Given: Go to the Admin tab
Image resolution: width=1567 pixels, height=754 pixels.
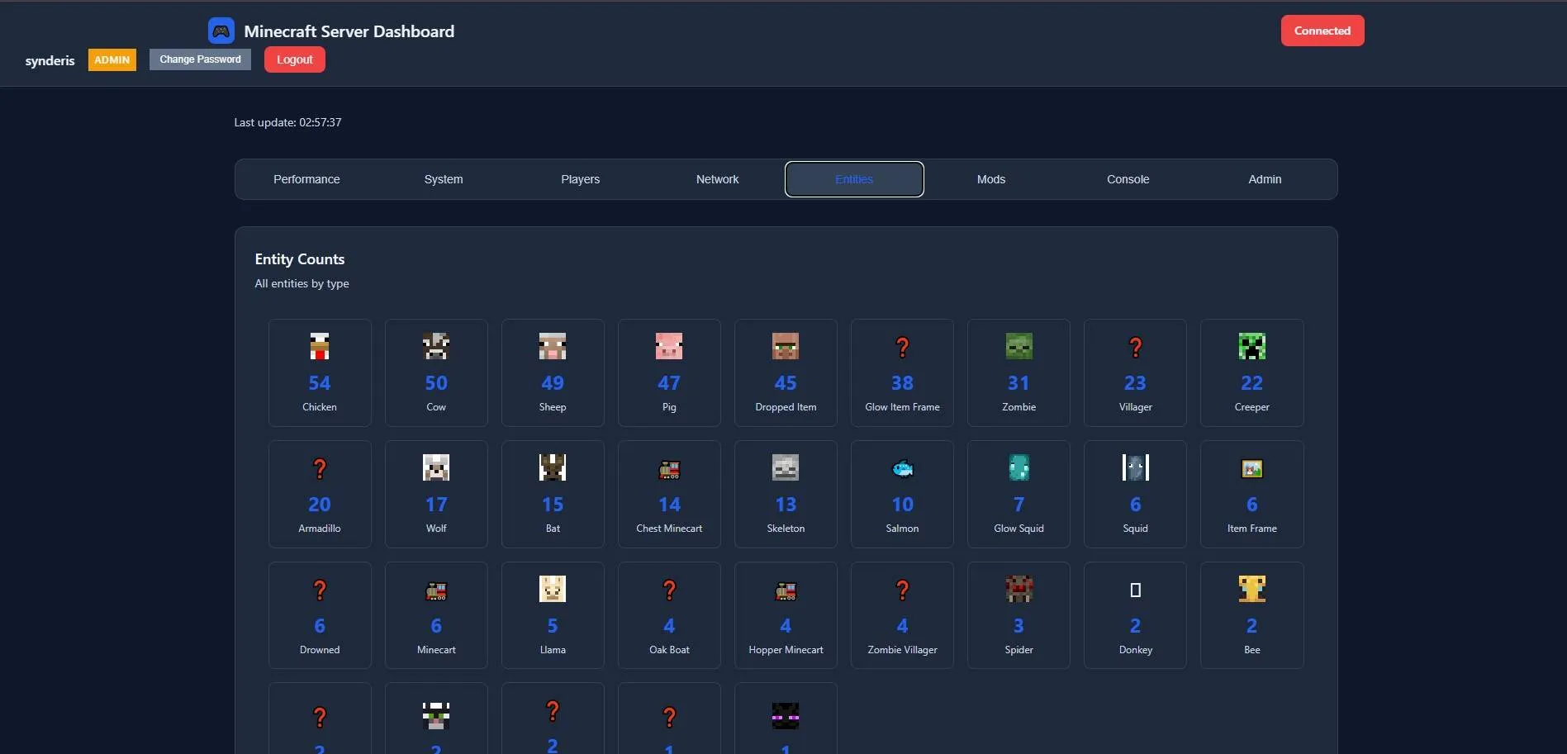Looking at the screenshot, I should pyautogui.click(x=1265, y=179).
